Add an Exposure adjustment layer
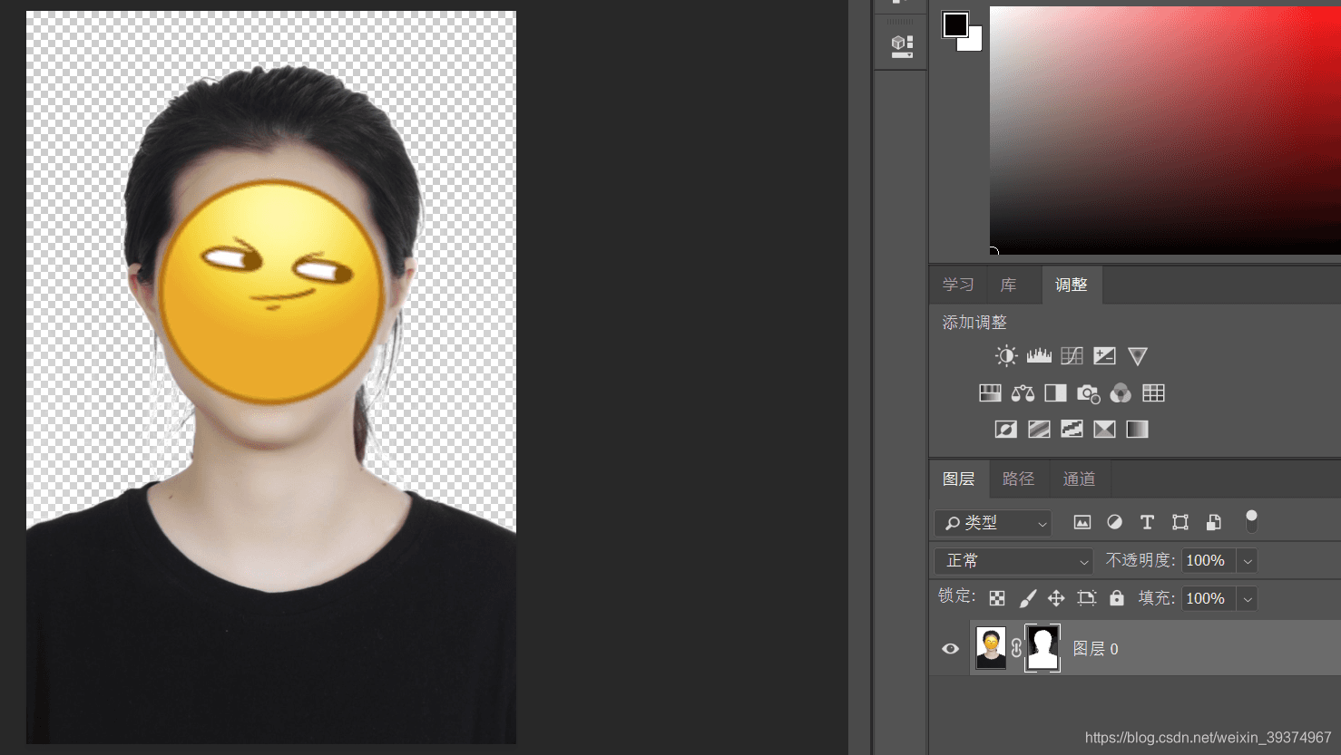 point(1104,356)
